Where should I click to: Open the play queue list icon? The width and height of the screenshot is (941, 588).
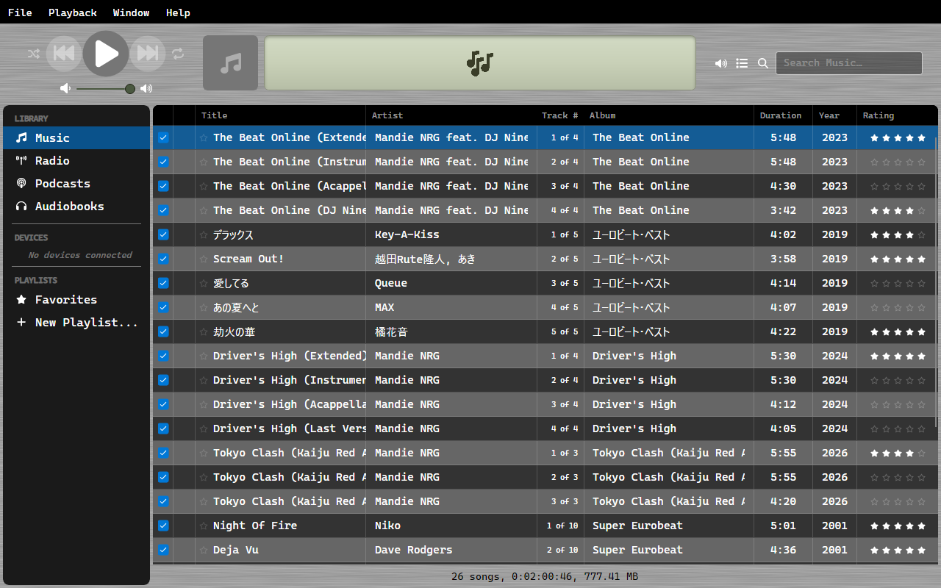point(742,63)
